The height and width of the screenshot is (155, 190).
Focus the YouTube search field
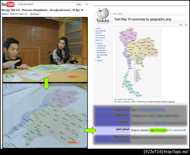click(47, 4)
